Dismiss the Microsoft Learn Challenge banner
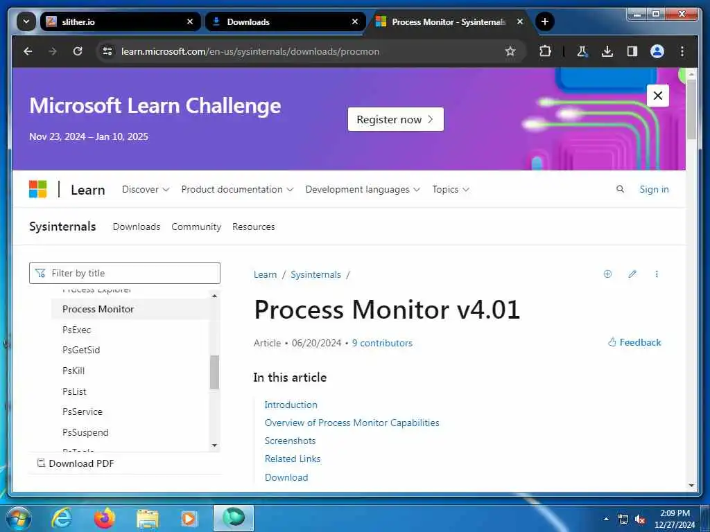The image size is (710, 532). (x=657, y=96)
